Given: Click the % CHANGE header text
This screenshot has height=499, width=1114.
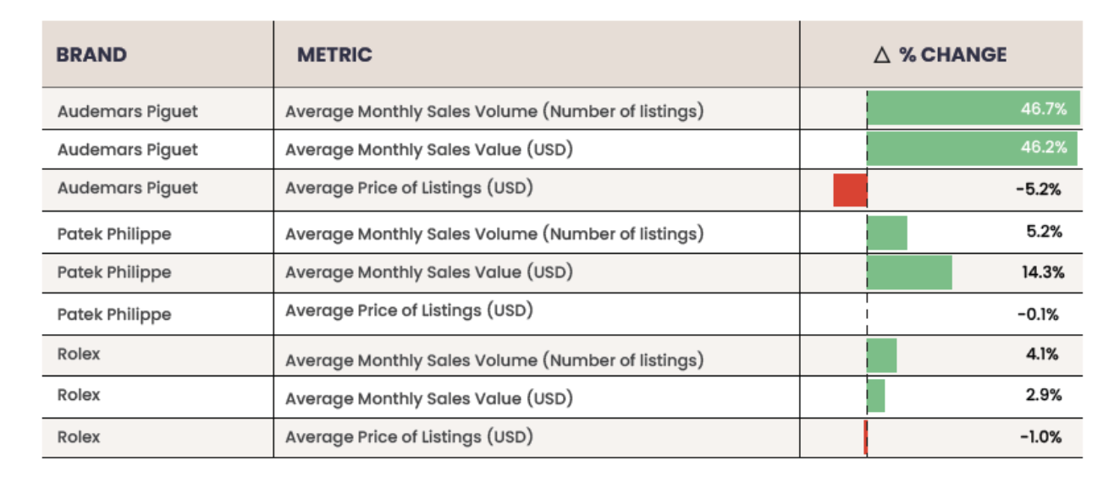Looking at the screenshot, I should [x=952, y=56].
